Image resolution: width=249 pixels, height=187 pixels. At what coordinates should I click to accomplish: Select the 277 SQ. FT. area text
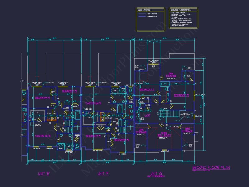coord(163,138)
